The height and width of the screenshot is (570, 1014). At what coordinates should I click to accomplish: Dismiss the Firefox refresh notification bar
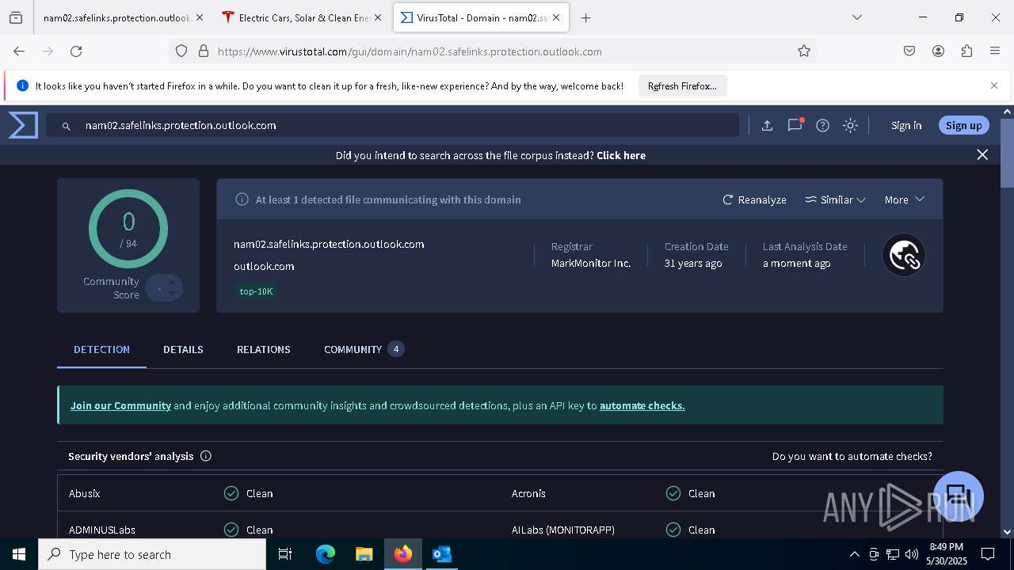tap(994, 85)
